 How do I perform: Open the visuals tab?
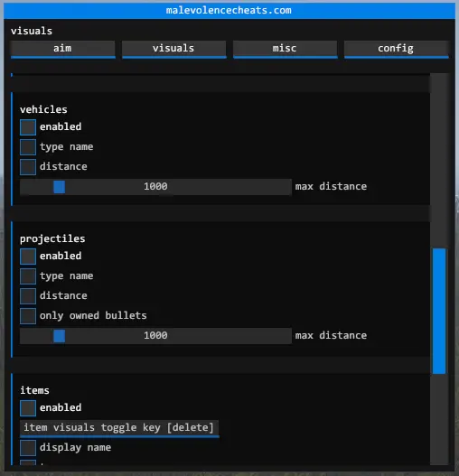[x=174, y=49]
